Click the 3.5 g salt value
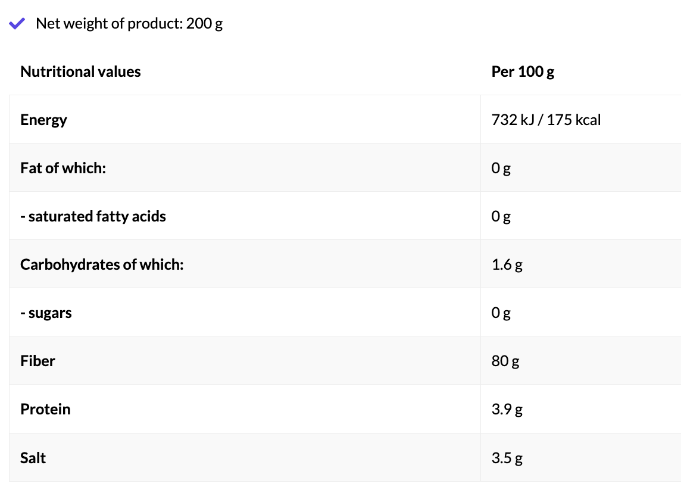Viewport: 681px width, 493px height. (507, 458)
